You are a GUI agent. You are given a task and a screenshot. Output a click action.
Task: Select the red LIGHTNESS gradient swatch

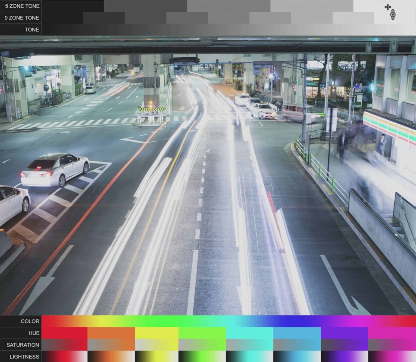click(x=64, y=356)
